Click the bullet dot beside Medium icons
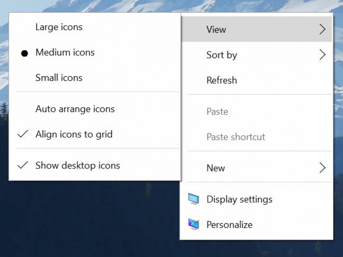Image resolution: width=343 pixels, height=257 pixels. tap(25, 53)
